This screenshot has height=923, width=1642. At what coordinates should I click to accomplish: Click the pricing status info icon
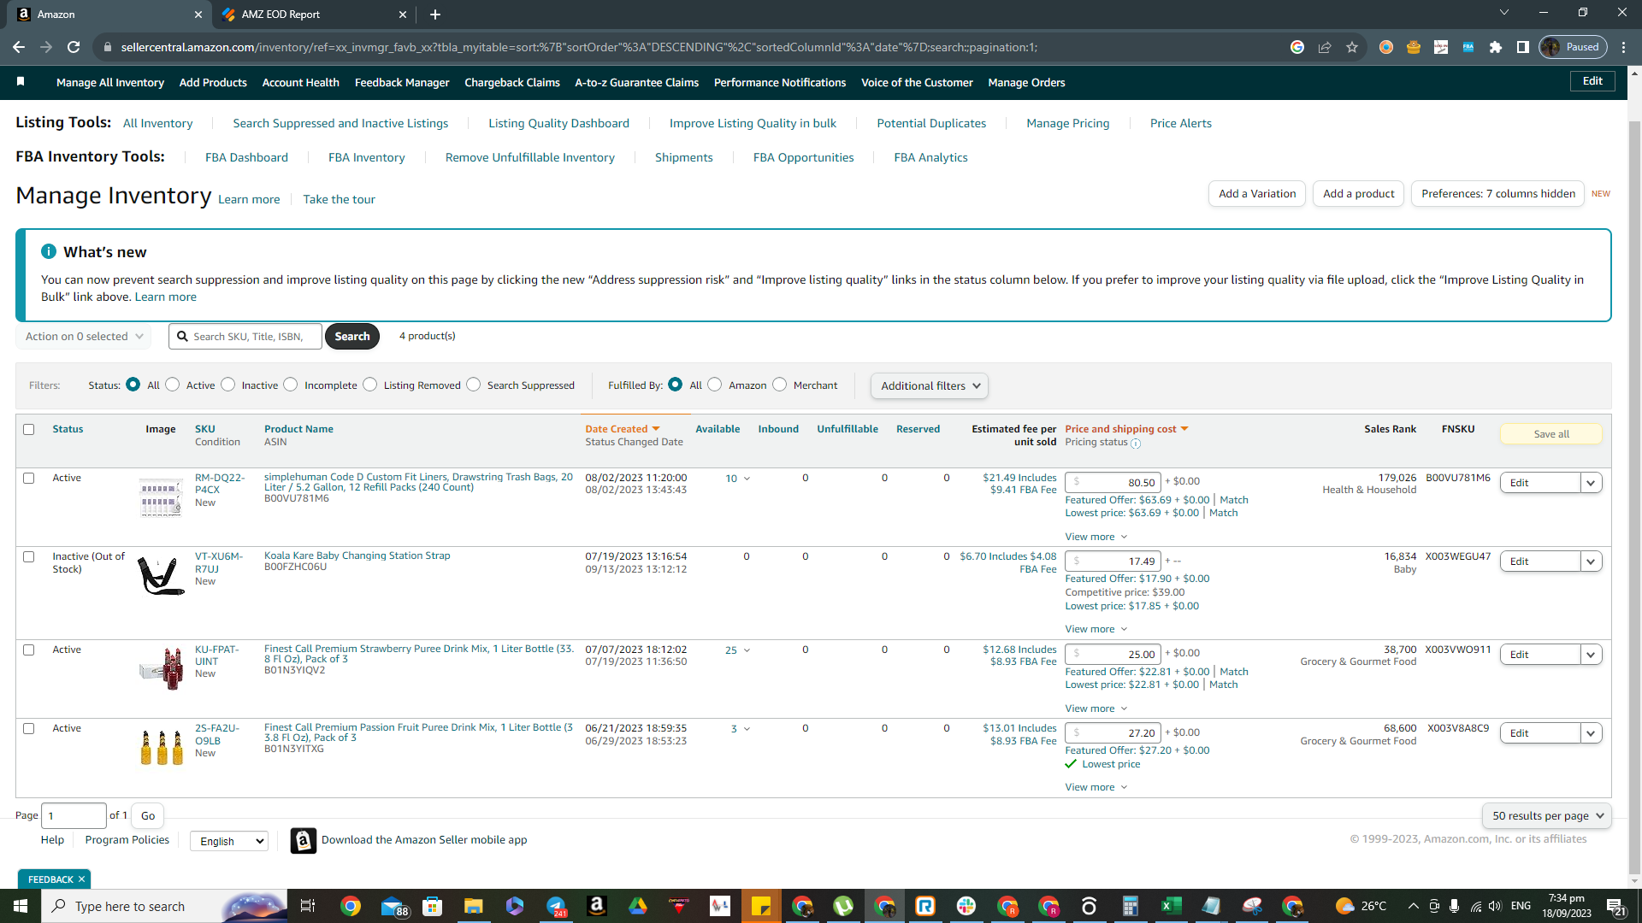click(1136, 444)
